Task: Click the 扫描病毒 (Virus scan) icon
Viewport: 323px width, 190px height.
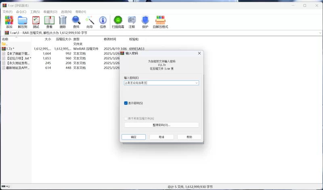Action: pyautogui.click(x=118, y=20)
